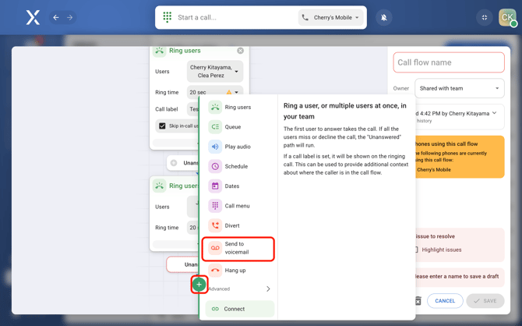This screenshot has width=522, height=326.
Task: Click the second Ring users block icon
Action: tap(160, 186)
